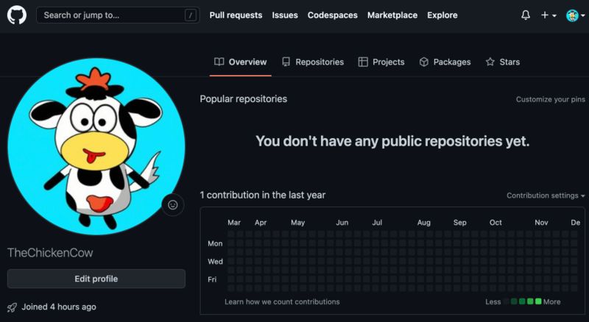Click the Sep month label
The image size is (589, 322).
coord(459,223)
